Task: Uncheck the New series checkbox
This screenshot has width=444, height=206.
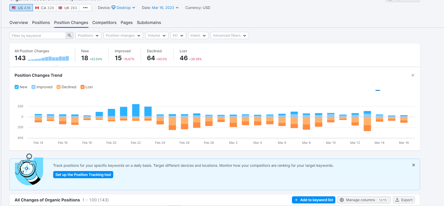Action: click(17, 87)
